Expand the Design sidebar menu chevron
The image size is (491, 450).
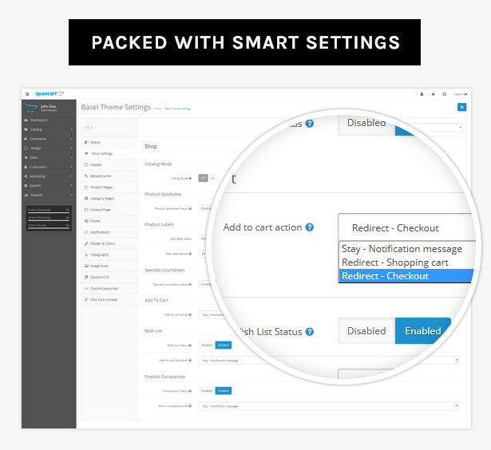pyautogui.click(x=71, y=148)
